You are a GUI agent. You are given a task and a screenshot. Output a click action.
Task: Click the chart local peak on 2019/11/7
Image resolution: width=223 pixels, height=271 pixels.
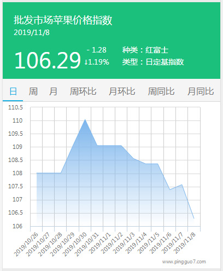pos(182,184)
